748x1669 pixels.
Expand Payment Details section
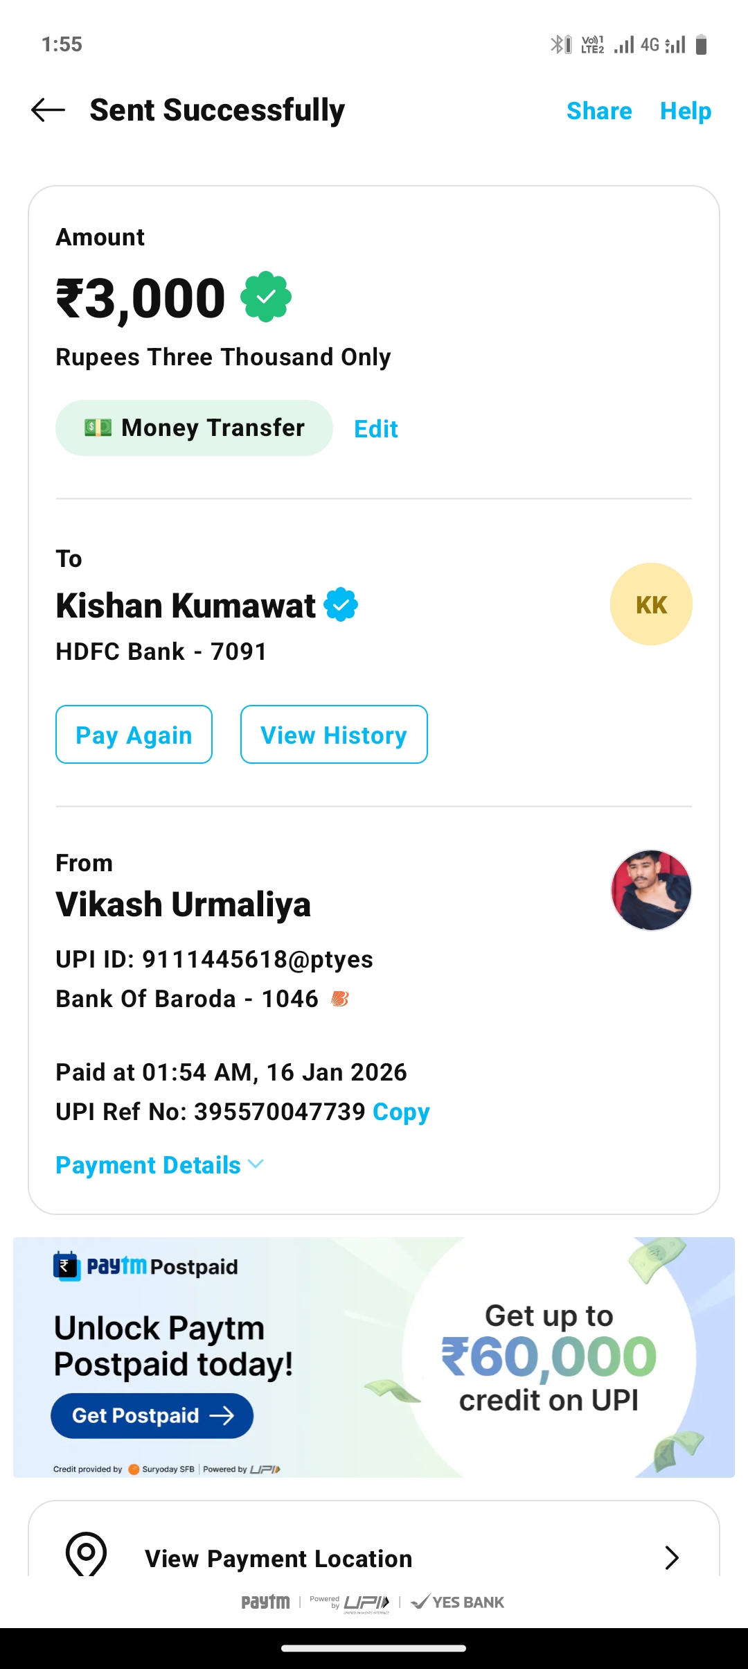click(159, 1165)
